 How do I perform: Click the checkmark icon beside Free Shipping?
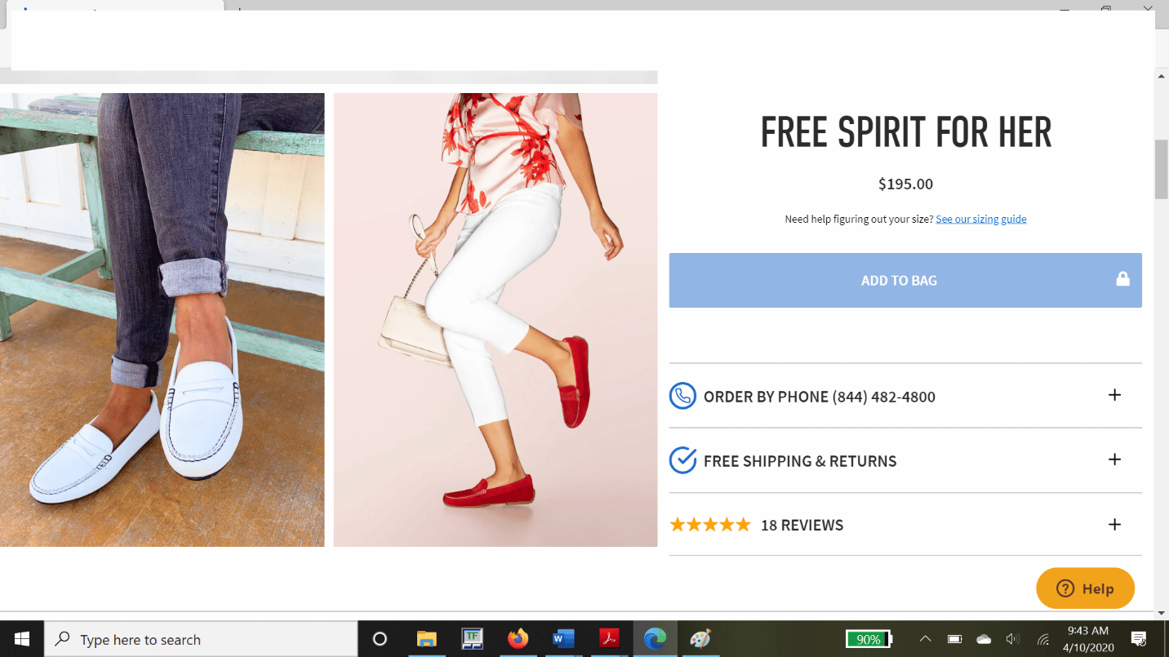tap(682, 461)
